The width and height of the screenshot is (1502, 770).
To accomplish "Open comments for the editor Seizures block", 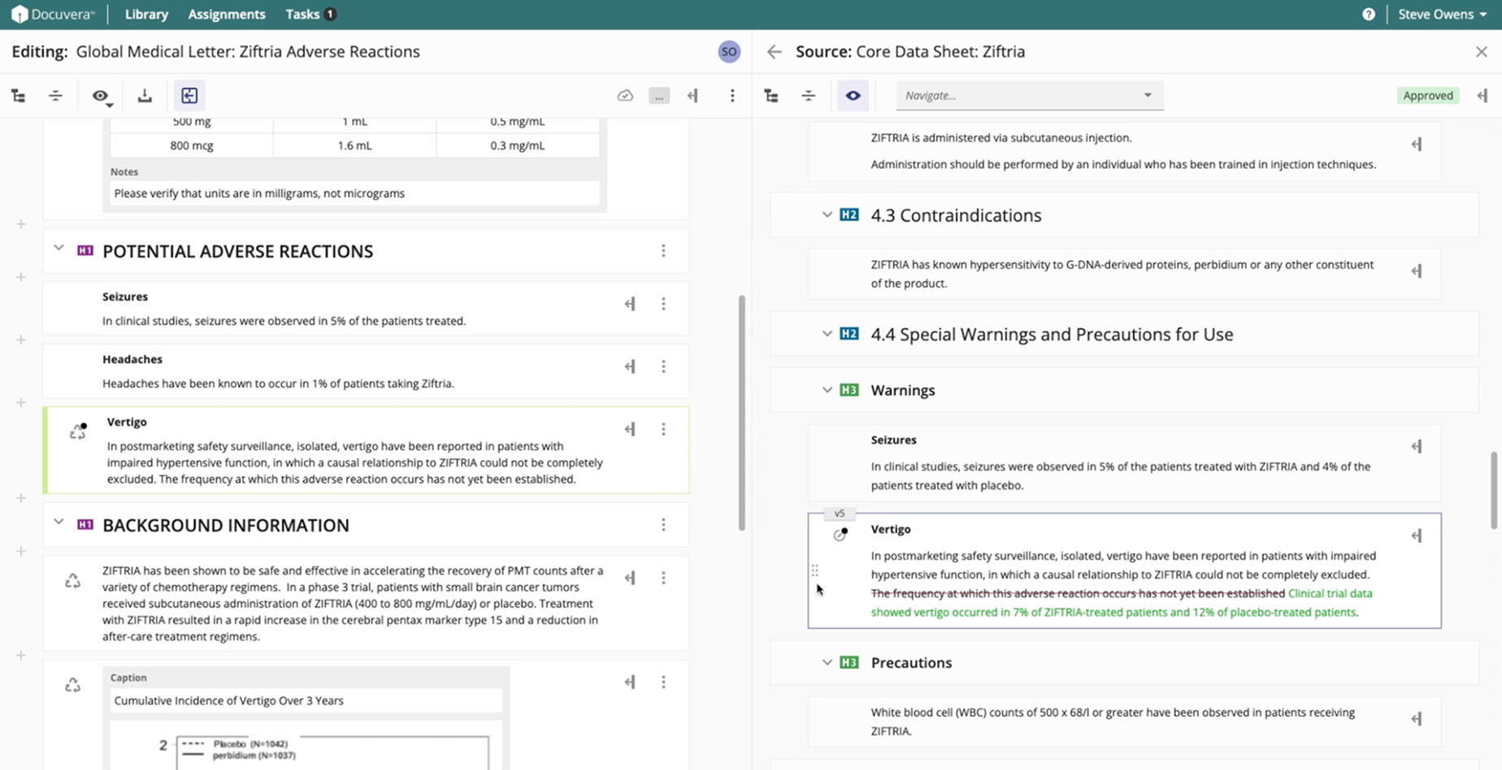I will [630, 304].
